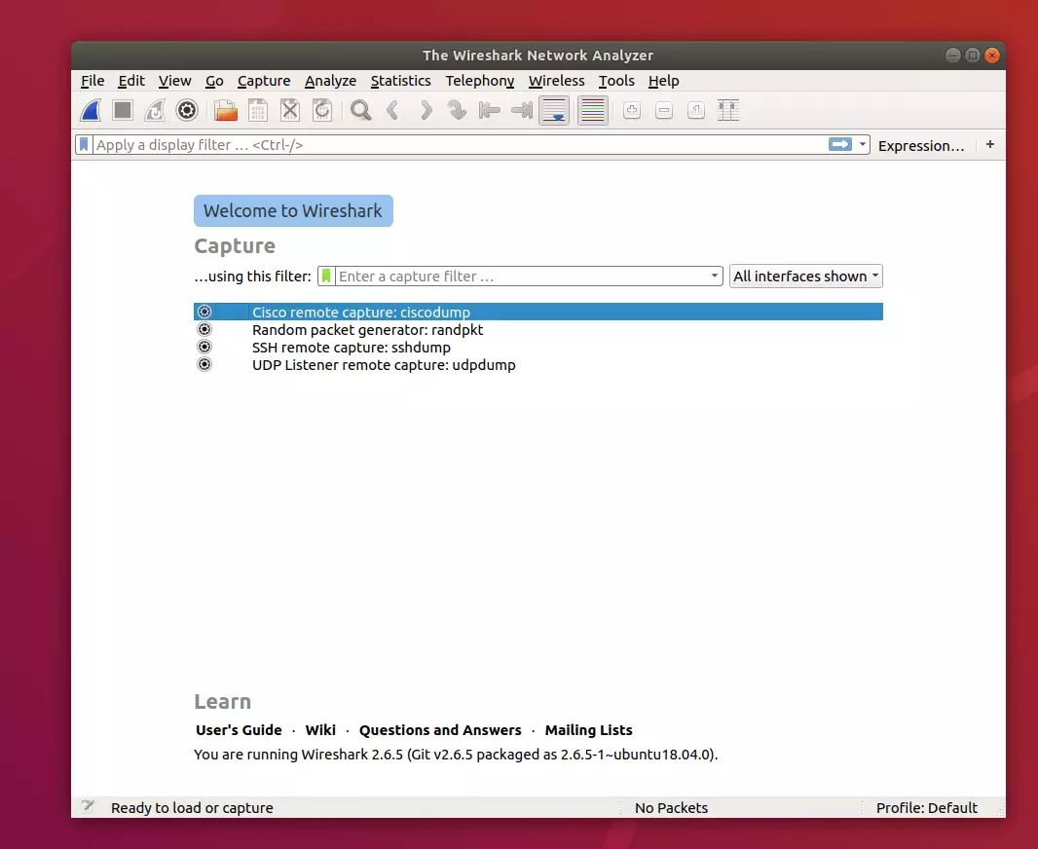The width and height of the screenshot is (1038, 849).
Task: Select UDP Listener remote capture: udpdump
Action: 538,364
